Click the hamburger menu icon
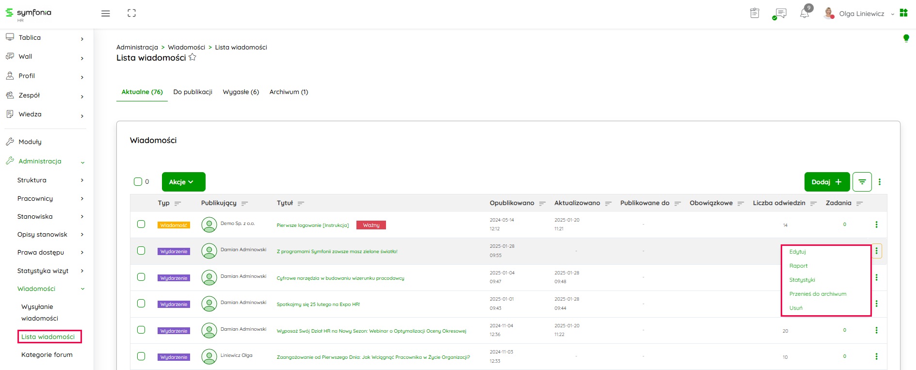Screen dimensions: 916x370 [105, 14]
